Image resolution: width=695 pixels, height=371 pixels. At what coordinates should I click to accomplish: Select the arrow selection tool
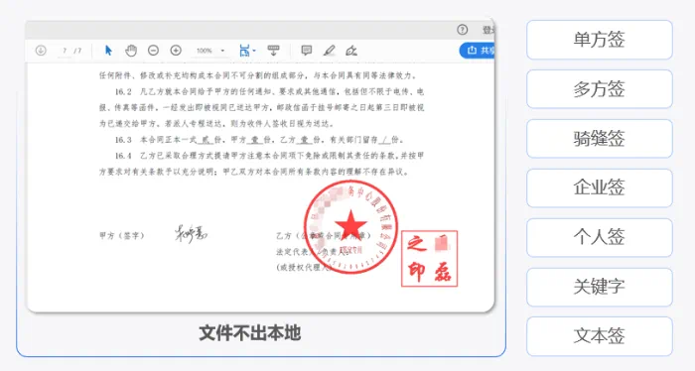tap(108, 51)
